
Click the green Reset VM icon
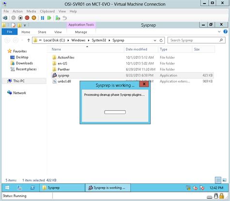coord(49,18)
